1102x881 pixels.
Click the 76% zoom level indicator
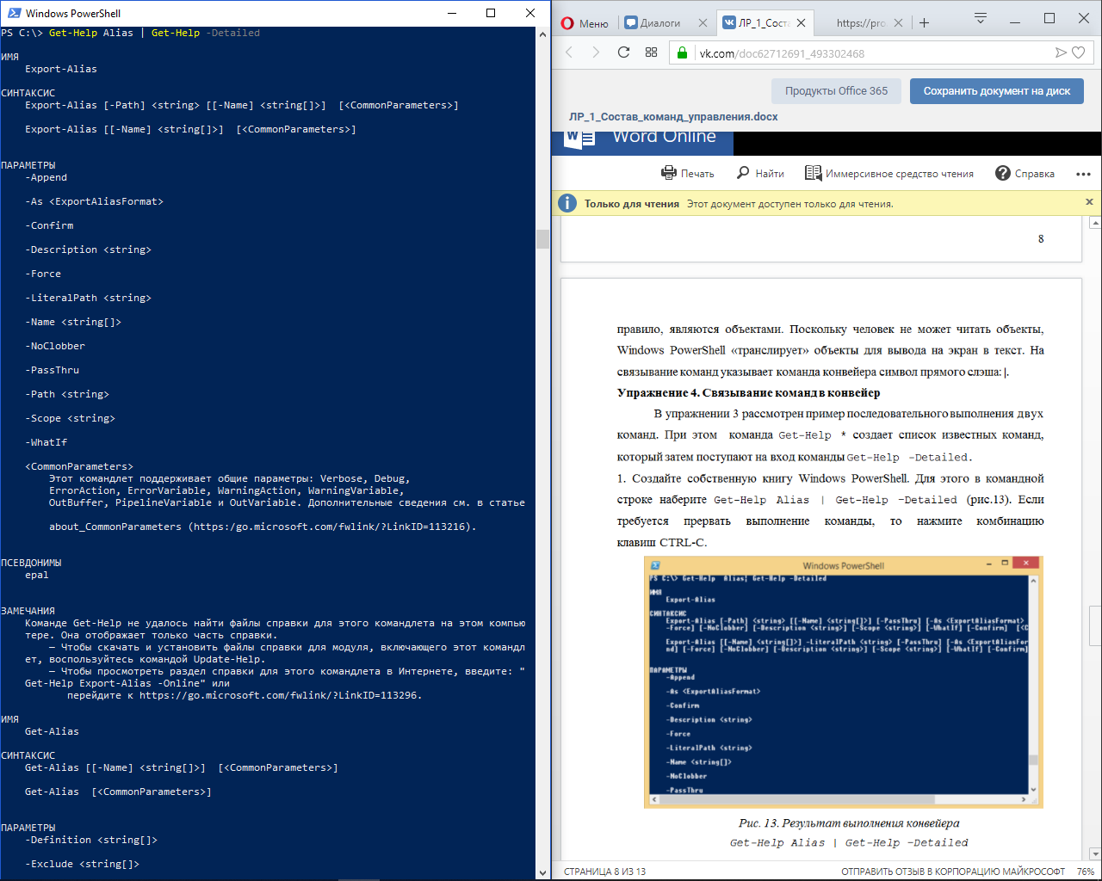pyautogui.click(x=1085, y=872)
